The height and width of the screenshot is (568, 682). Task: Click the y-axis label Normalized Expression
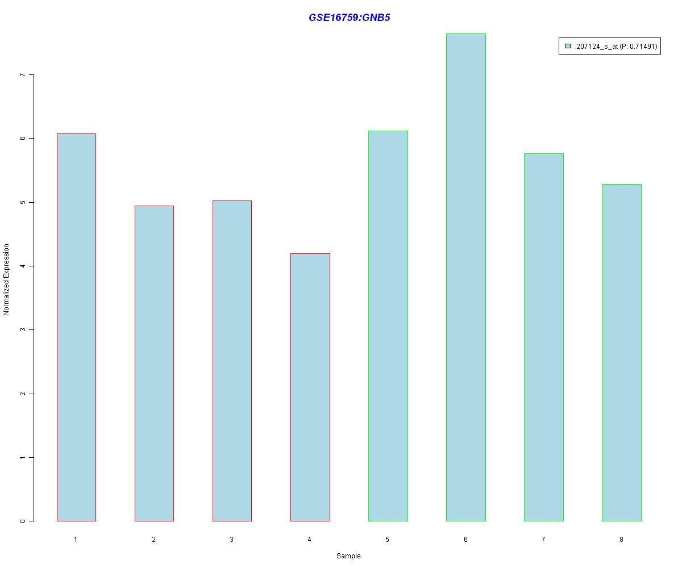(7, 280)
